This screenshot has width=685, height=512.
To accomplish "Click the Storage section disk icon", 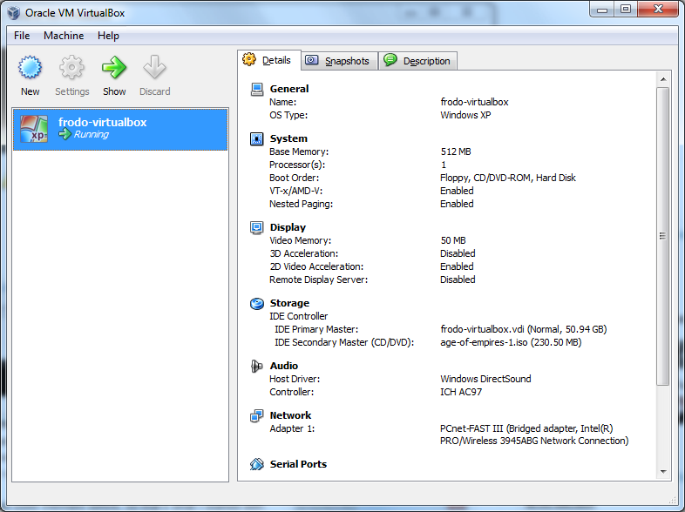I will pos(257,303).
